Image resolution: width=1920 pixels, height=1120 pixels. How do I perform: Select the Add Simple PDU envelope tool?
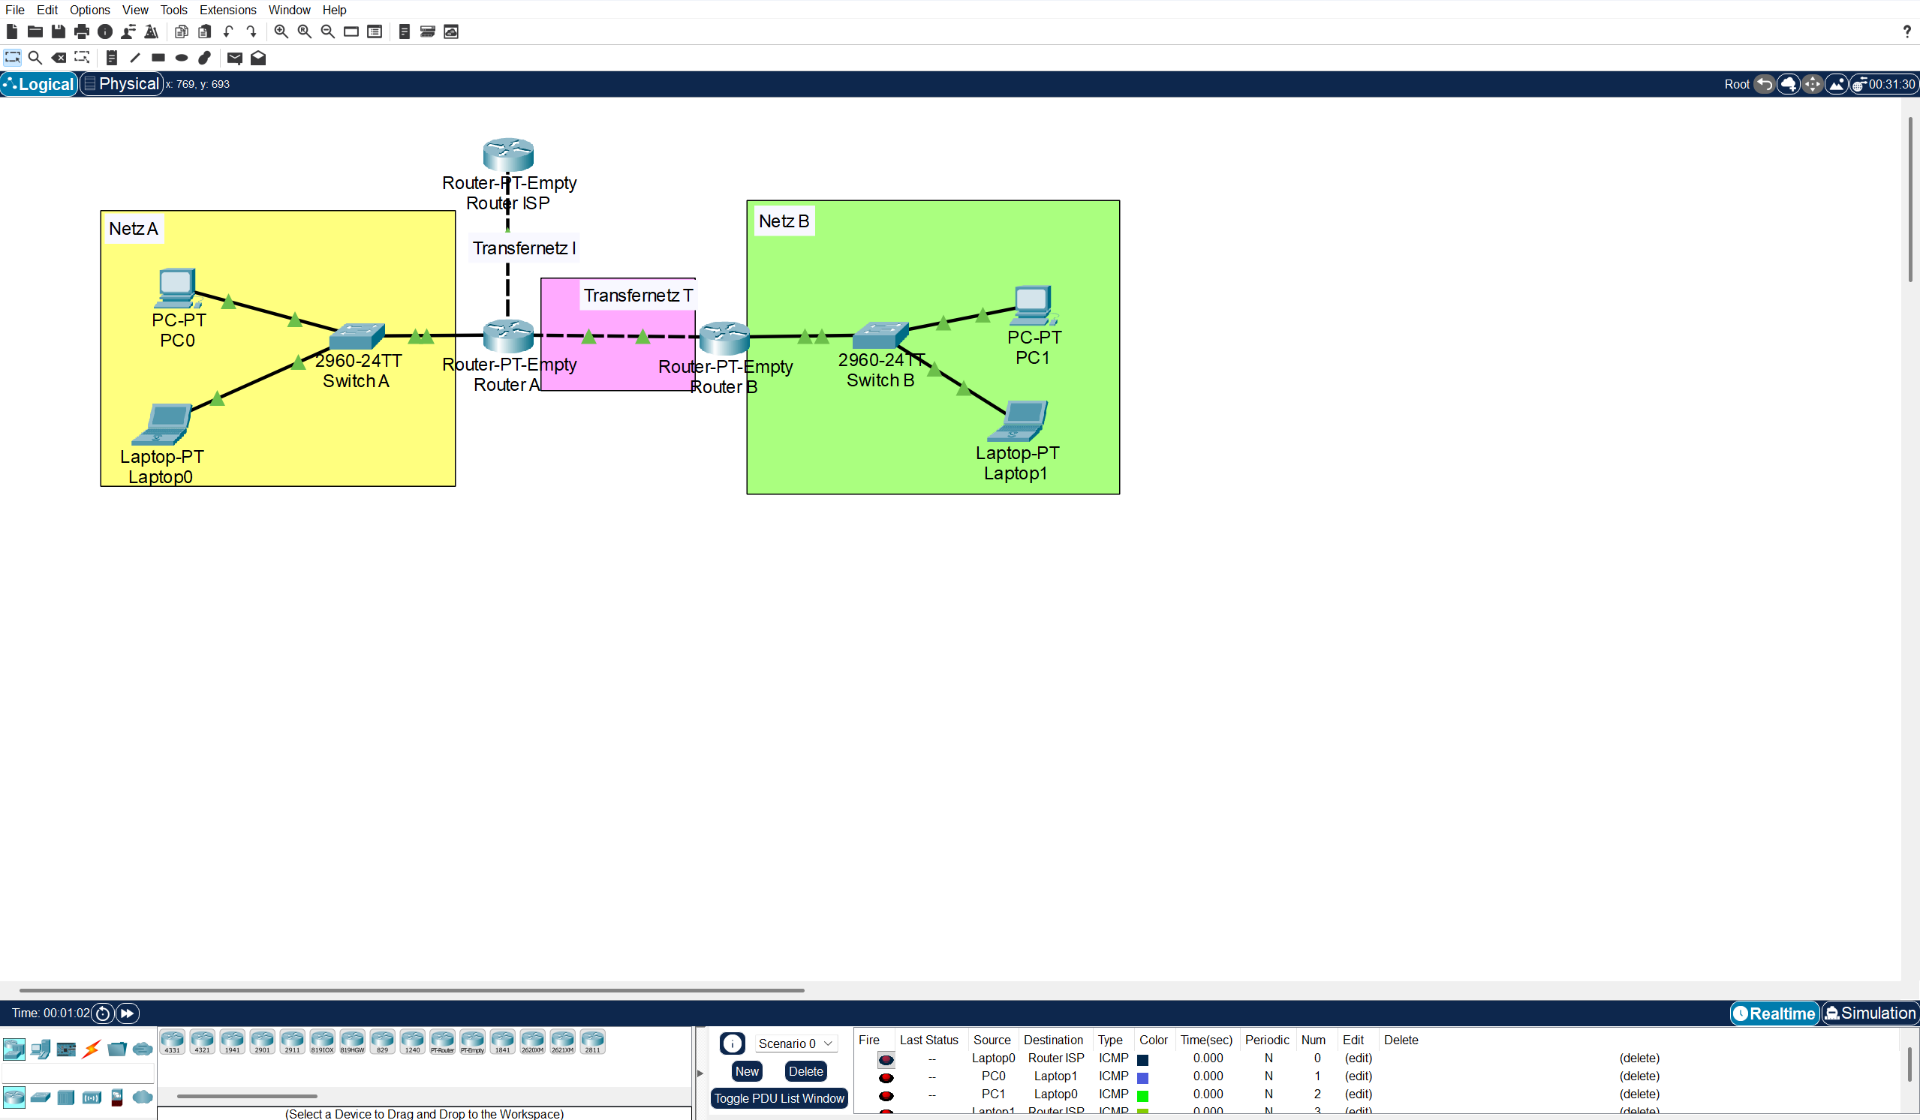point(234,58)
